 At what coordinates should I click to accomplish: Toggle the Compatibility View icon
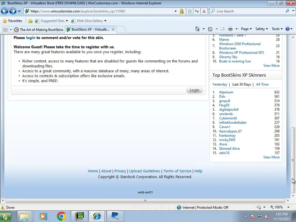(x=190, y=11)
